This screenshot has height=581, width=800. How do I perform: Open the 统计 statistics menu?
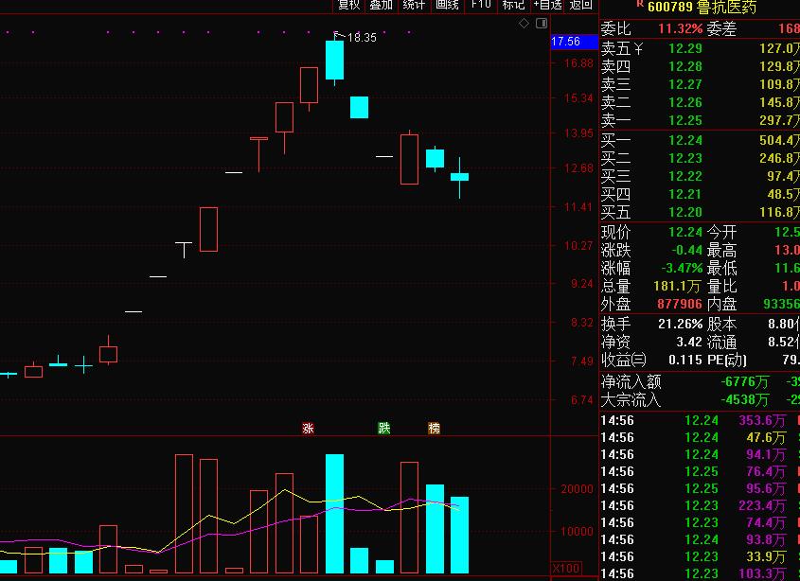click(414, 5)
